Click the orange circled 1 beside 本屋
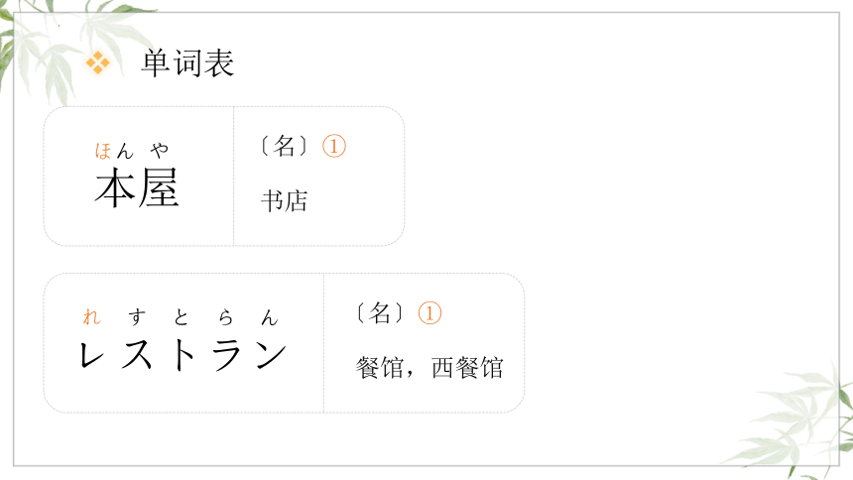The height and width of the screenshot is (480, 853). point(334,146)
